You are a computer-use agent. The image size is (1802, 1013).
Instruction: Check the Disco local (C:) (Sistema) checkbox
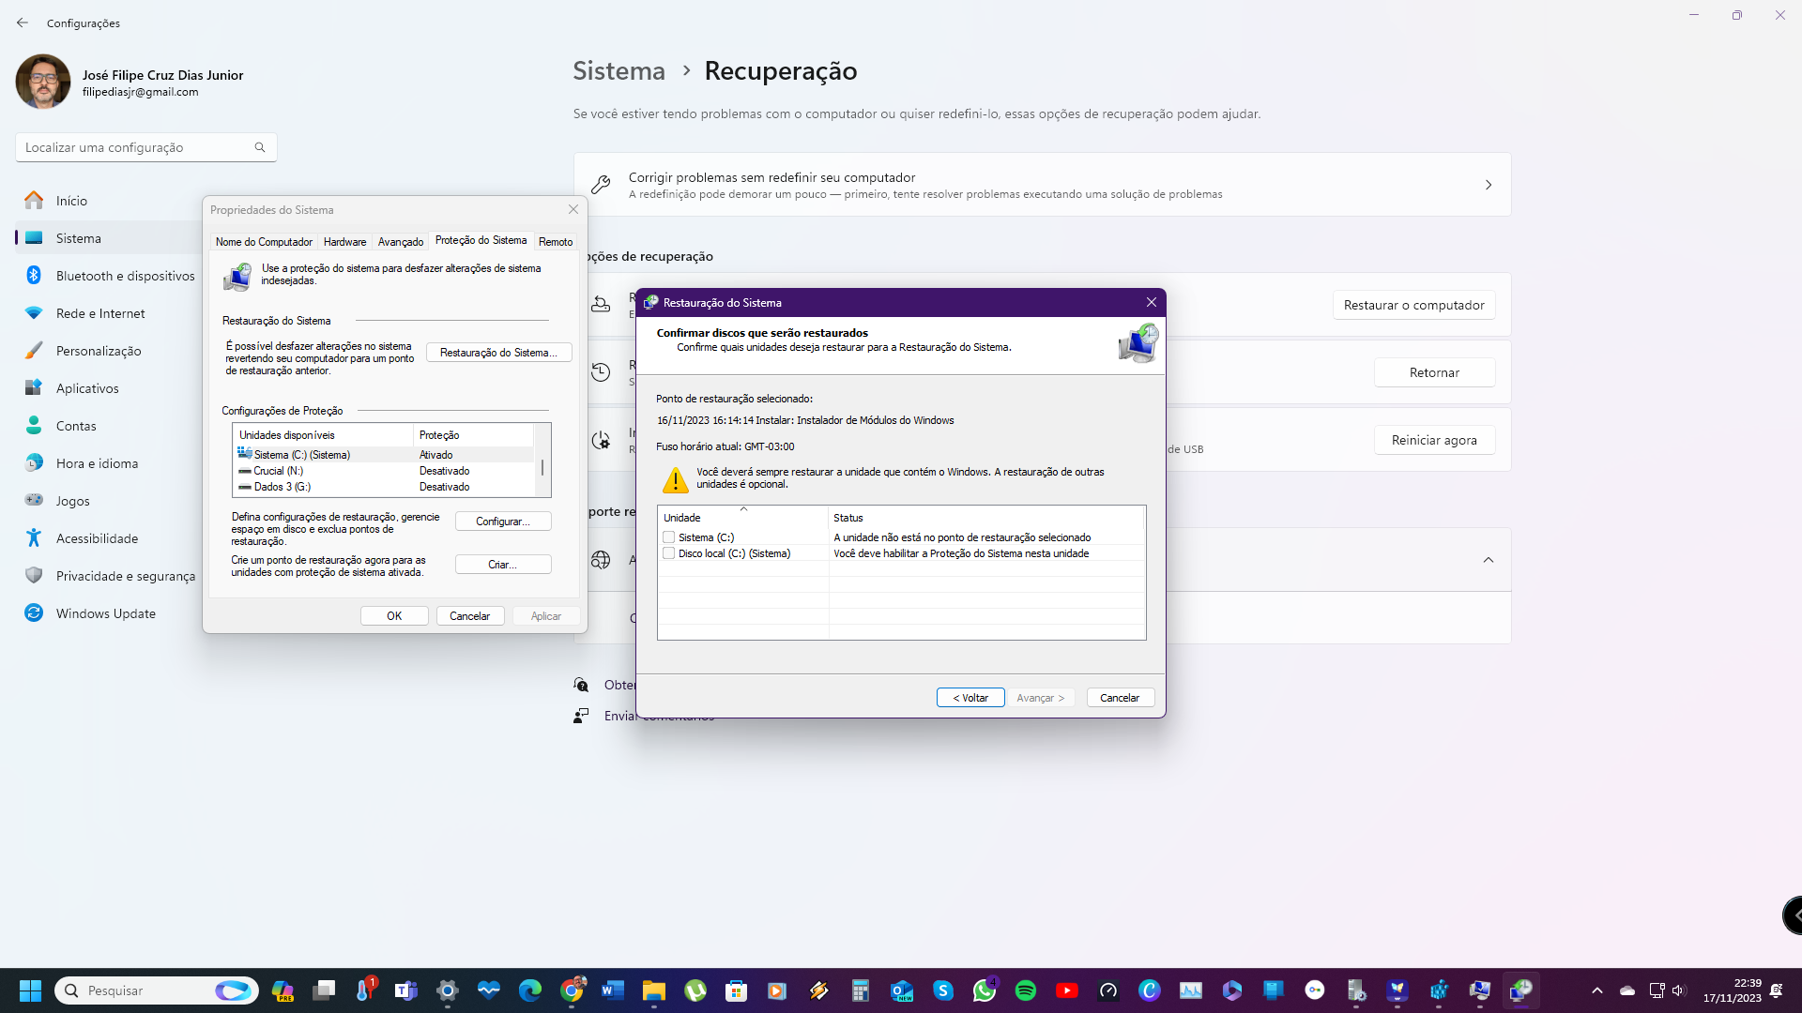[669, 553]
